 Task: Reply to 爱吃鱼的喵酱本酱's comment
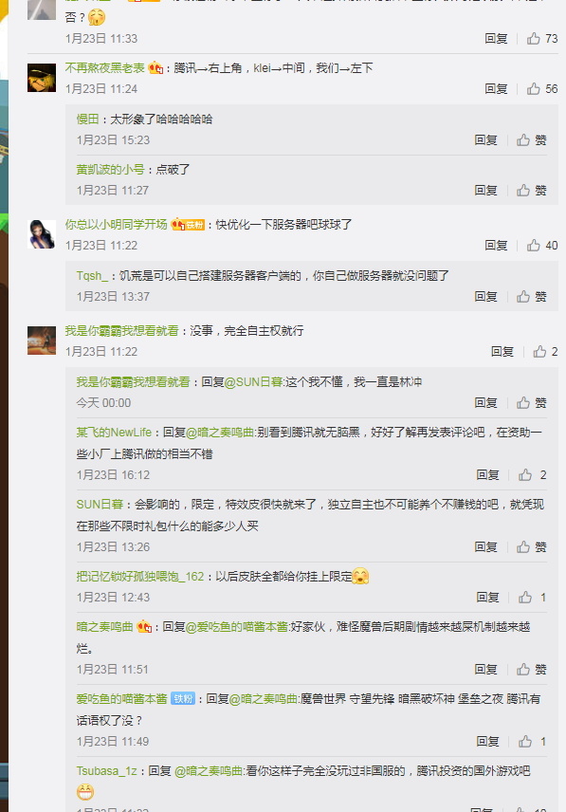coord(488,741)
